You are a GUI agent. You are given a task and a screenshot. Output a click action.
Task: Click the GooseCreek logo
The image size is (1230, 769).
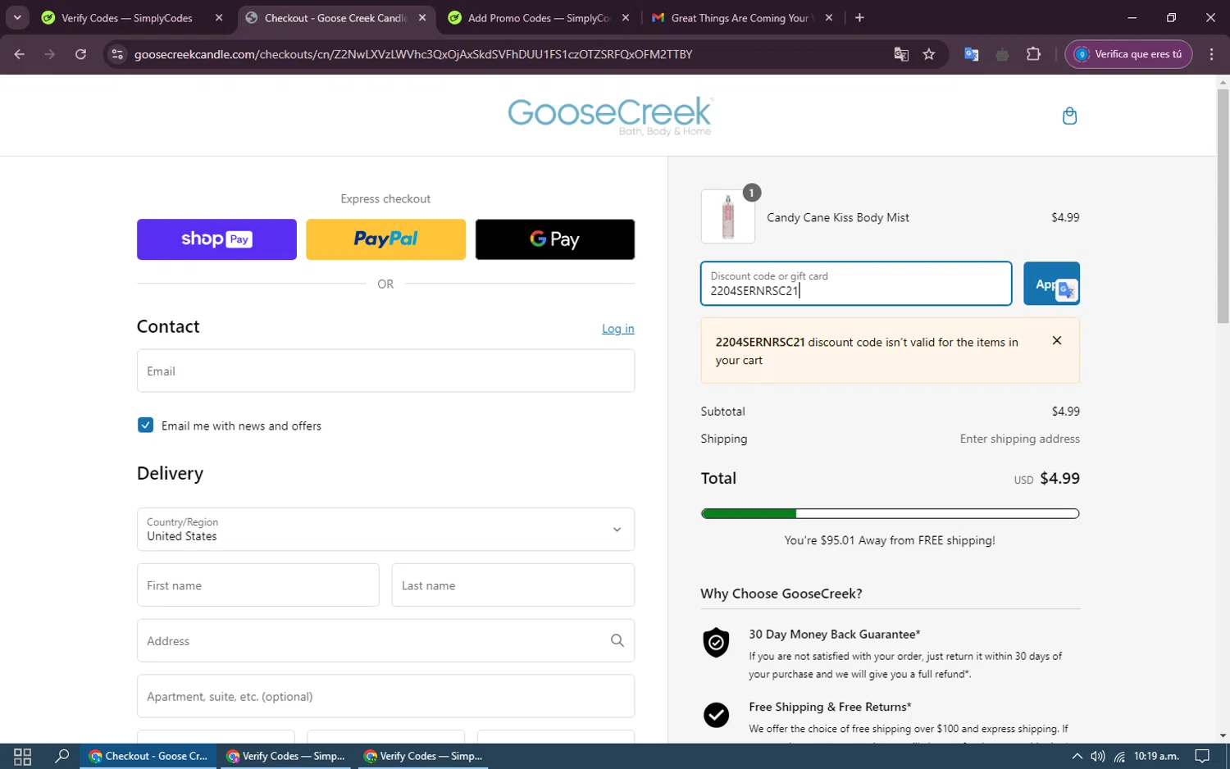pos(610,116)
